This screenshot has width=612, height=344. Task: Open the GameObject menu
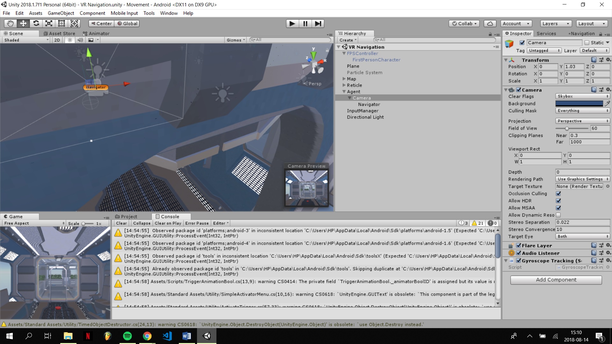click(61, 13)
